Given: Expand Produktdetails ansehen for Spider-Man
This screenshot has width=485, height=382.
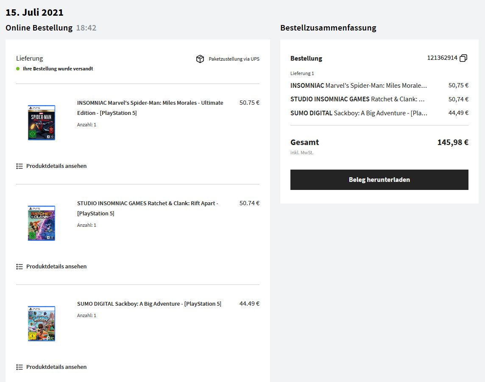Looking at the screenshot, I should (56, 166).
